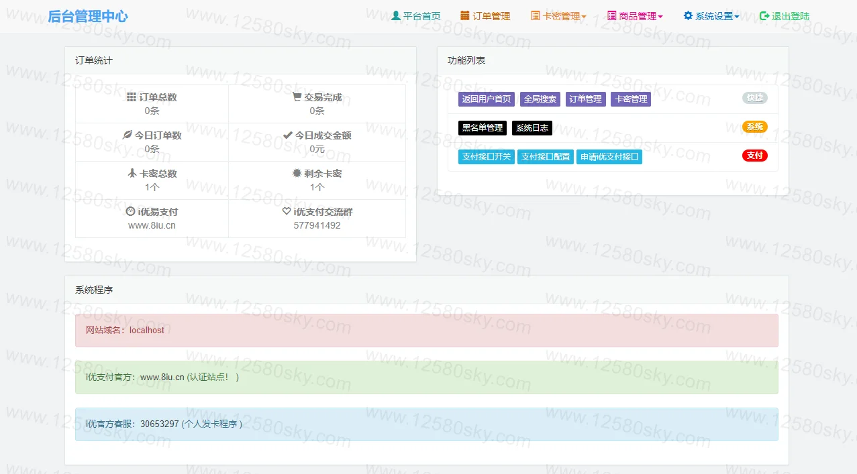Viewport: 857px width, 474px height.
Task: Click the i优支付官方 green alert text
Action: (x=162, y=377)
